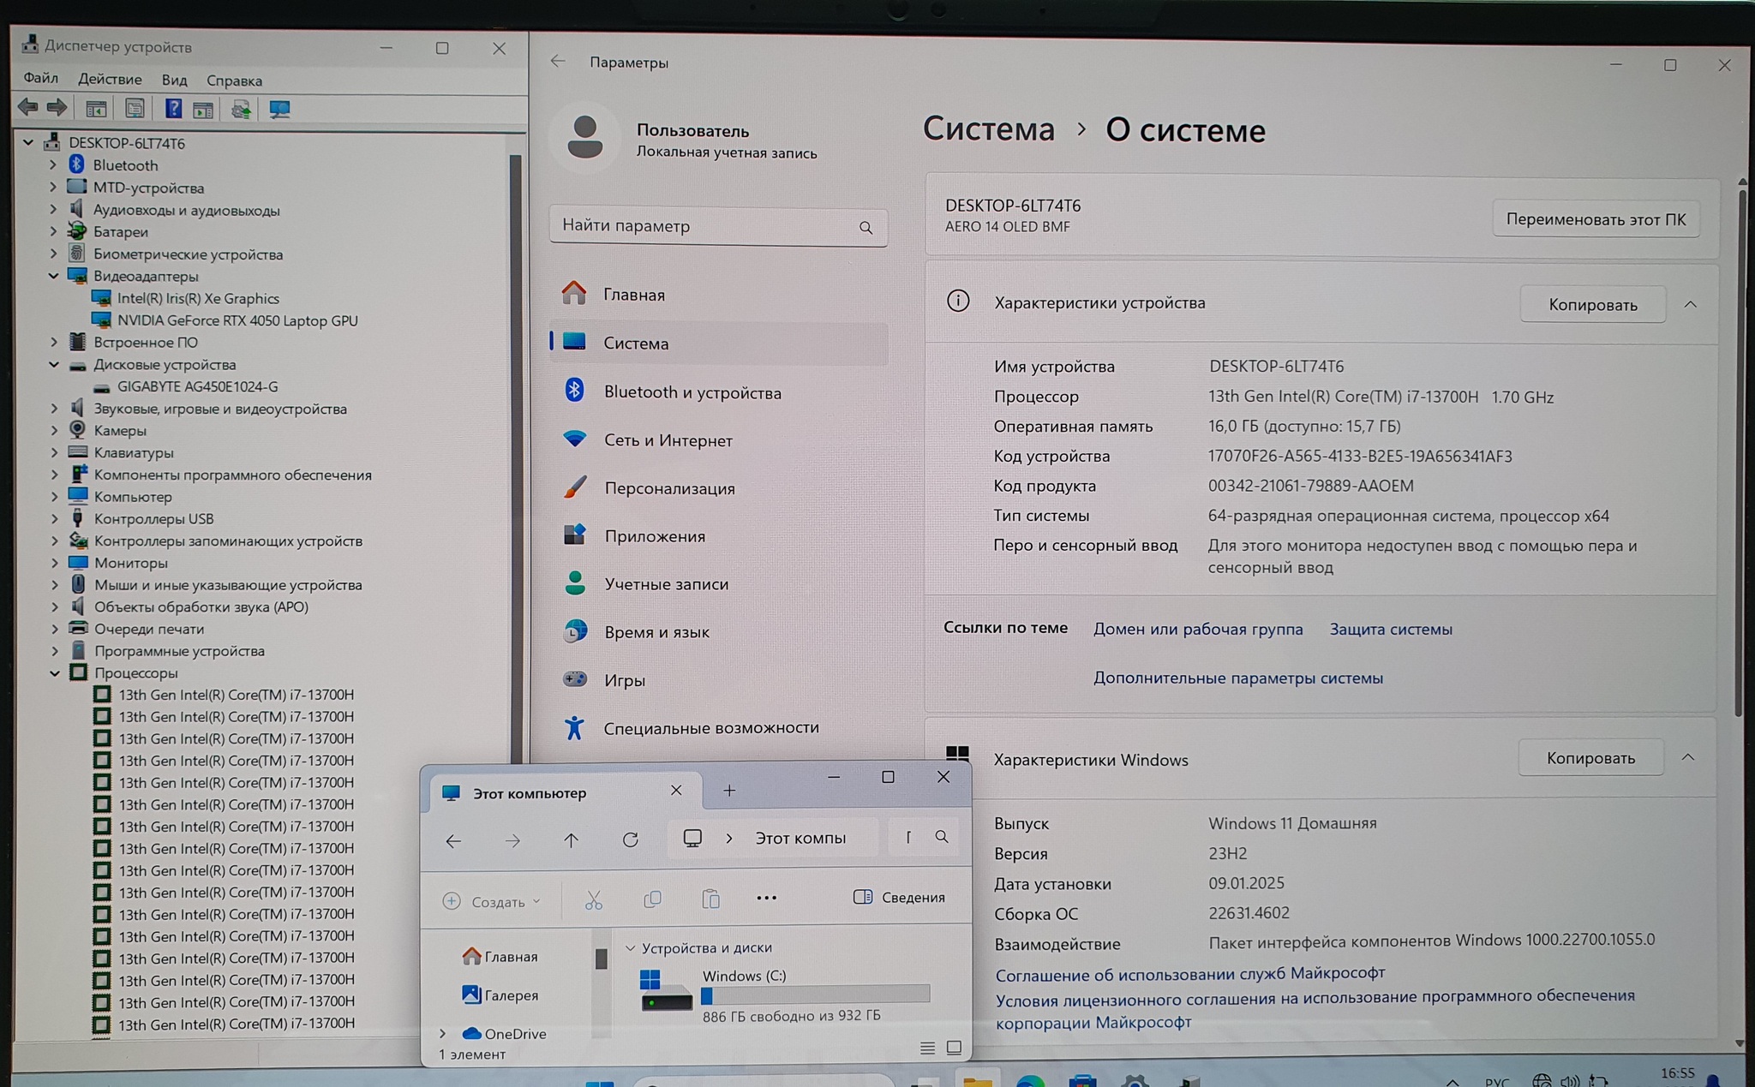Click the Up arrow in File Explorer
The height and width of the screenshot is (1087, 1755).
(571, 839)
